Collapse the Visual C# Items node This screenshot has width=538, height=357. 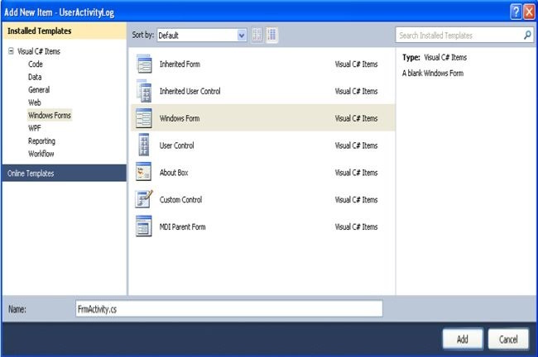pyautogui.click(x=11, y=51)
